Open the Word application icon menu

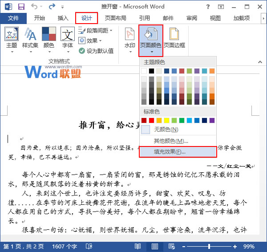tap(8, 7)
